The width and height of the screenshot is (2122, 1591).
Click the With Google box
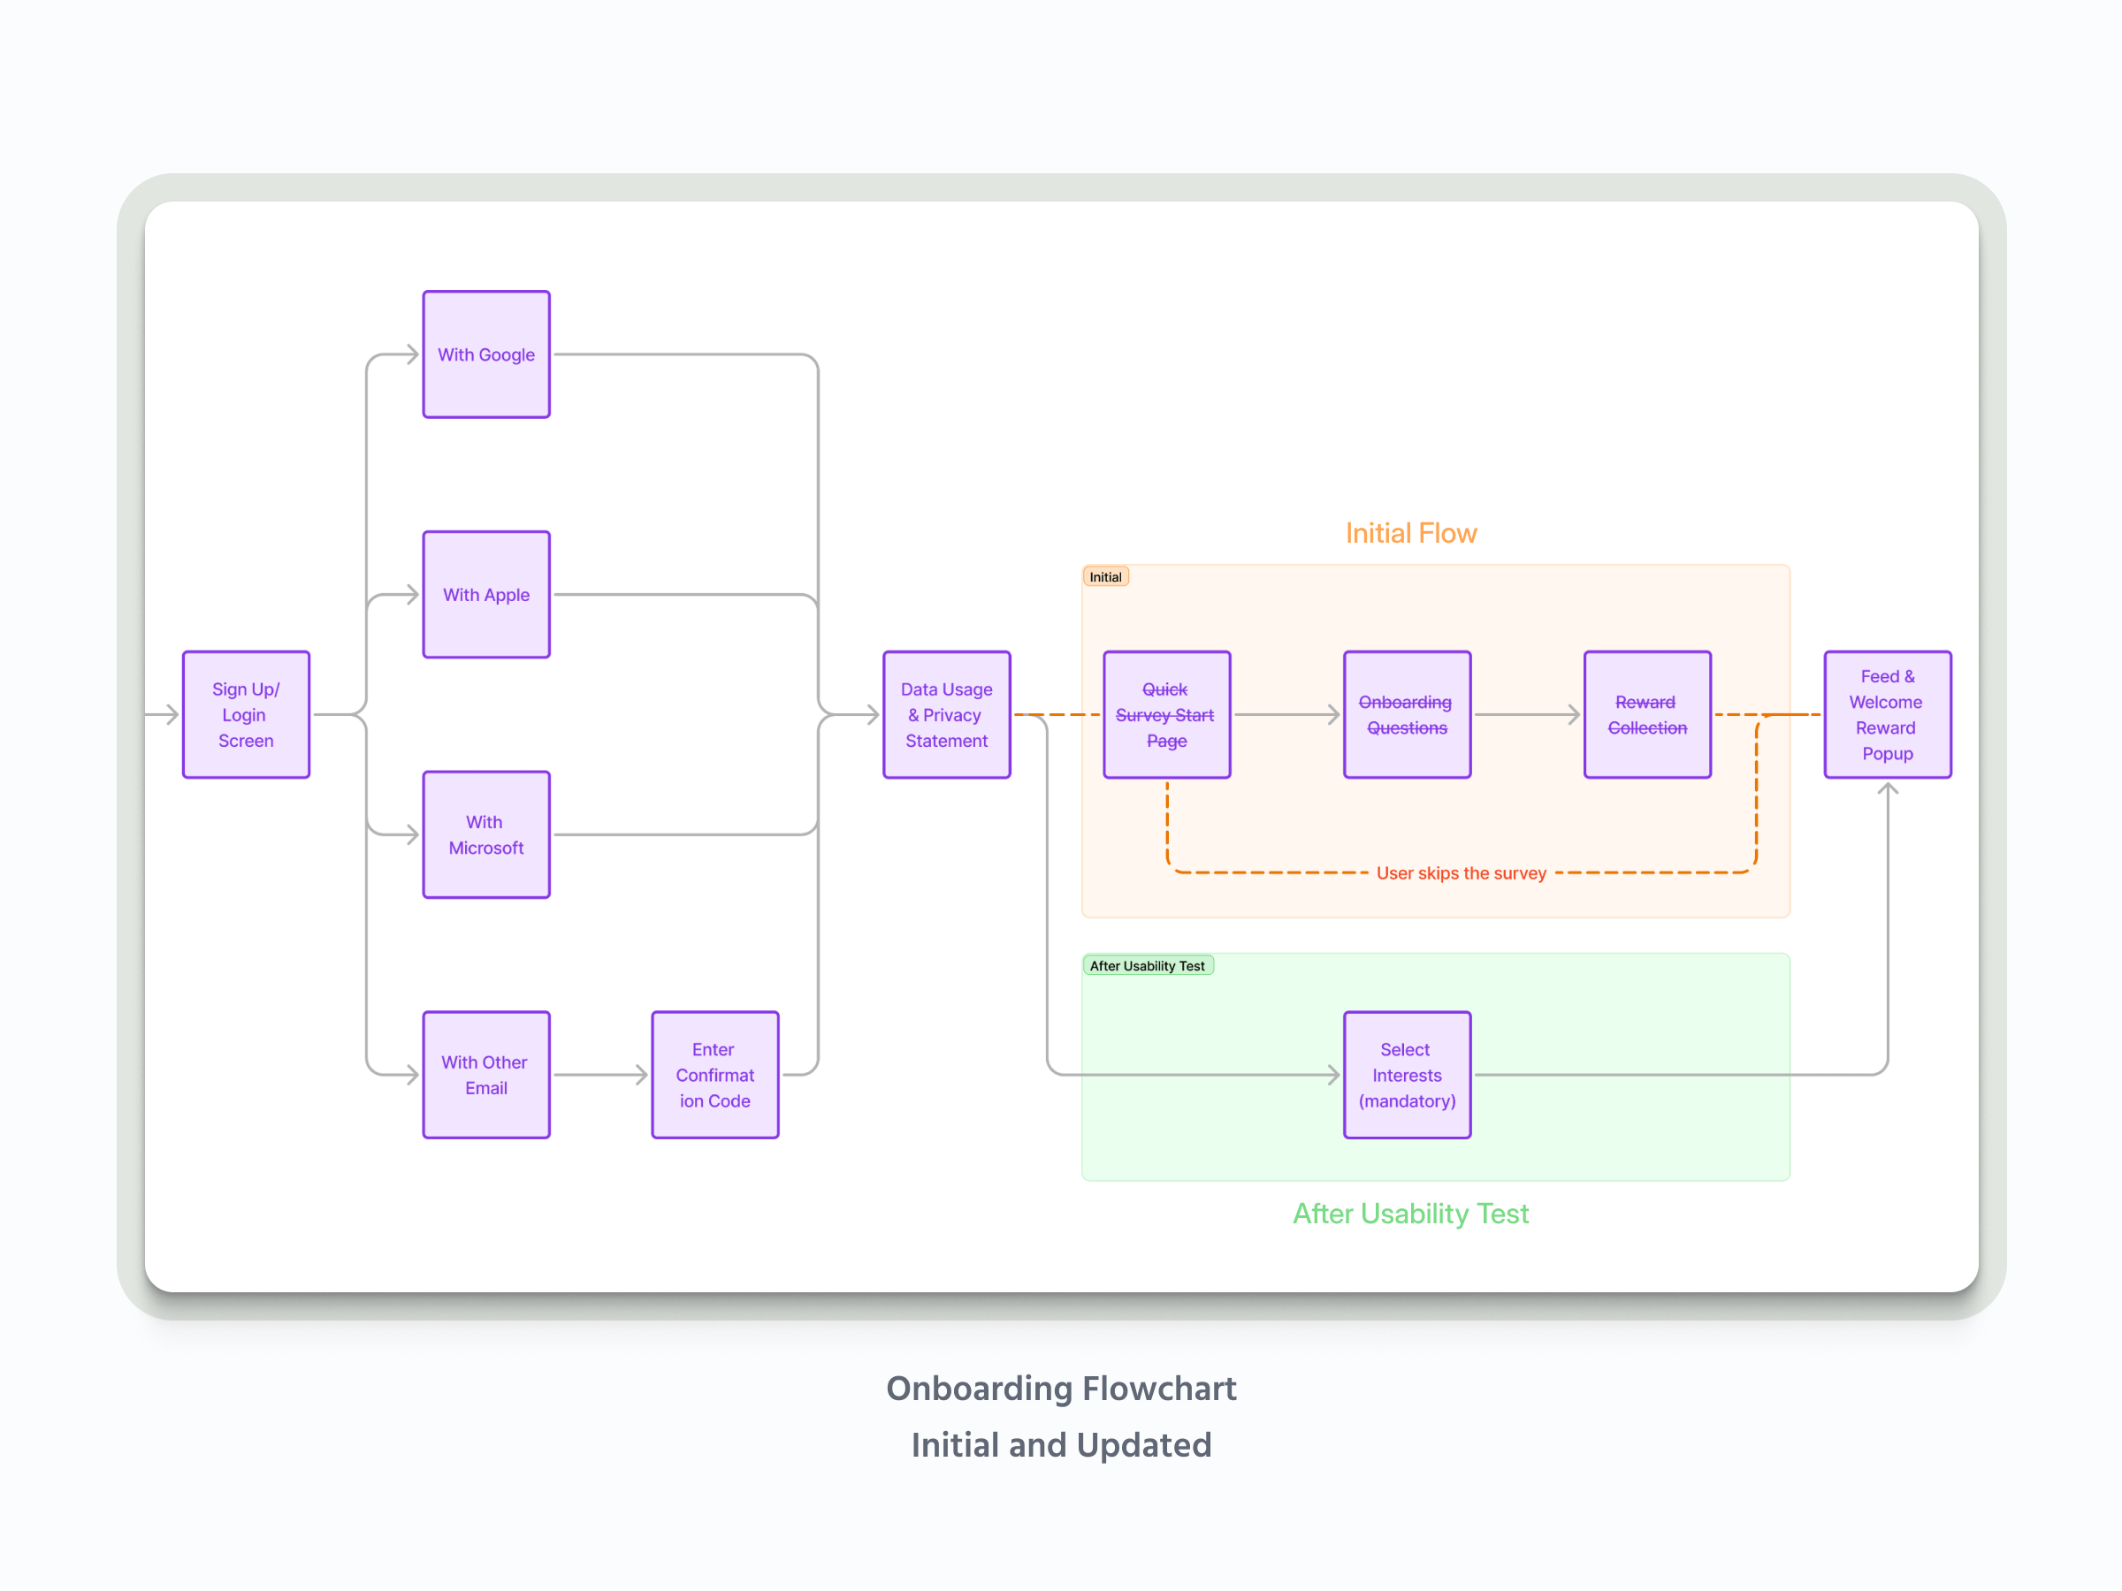coord(486,354)
